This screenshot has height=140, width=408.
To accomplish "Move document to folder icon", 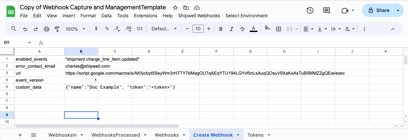I will (186, 8).
